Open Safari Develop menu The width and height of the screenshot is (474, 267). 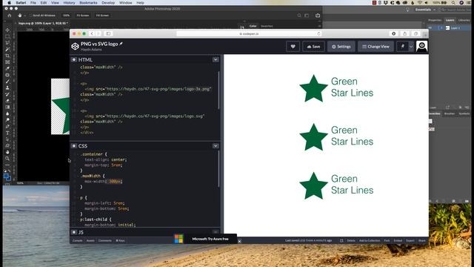pyautogui.click(x=108, y=3)
